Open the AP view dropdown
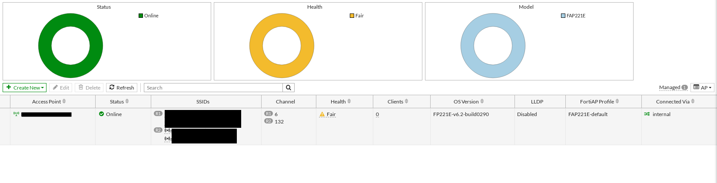717x183 pixels. pos(702,88)
